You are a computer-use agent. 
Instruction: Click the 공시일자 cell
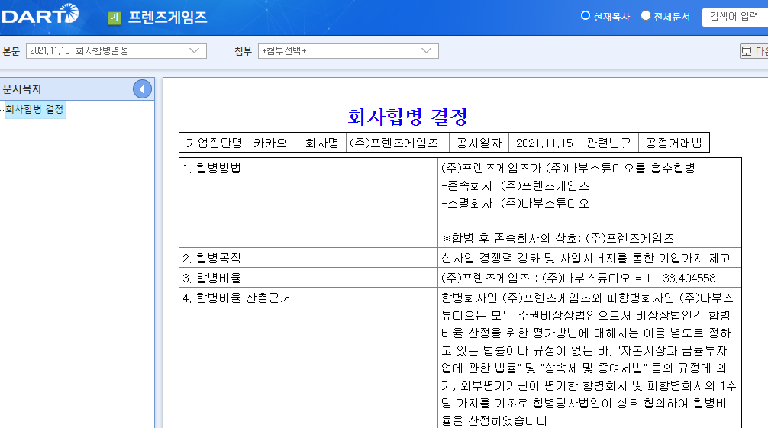tap(479, 143)
